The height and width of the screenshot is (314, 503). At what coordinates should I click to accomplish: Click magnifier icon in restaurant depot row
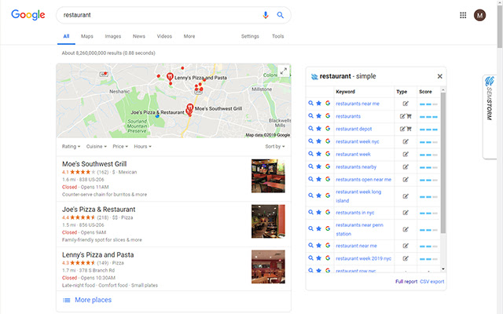[x=310, y=129]
